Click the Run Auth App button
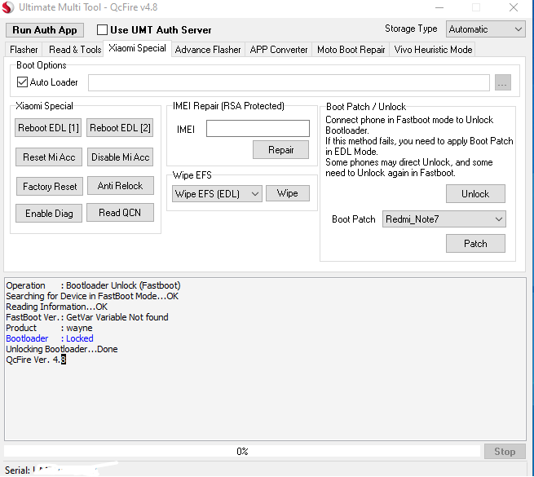 click(x=45, y=30)
